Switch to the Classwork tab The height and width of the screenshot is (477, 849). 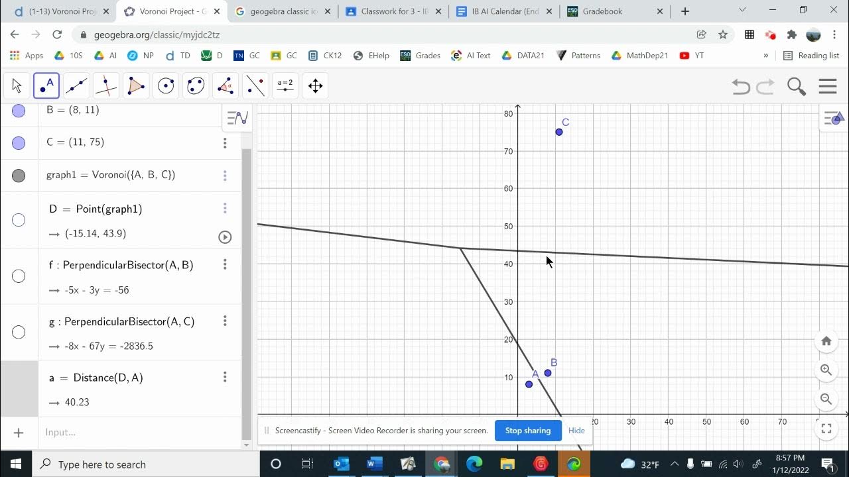tap(393, 11)
